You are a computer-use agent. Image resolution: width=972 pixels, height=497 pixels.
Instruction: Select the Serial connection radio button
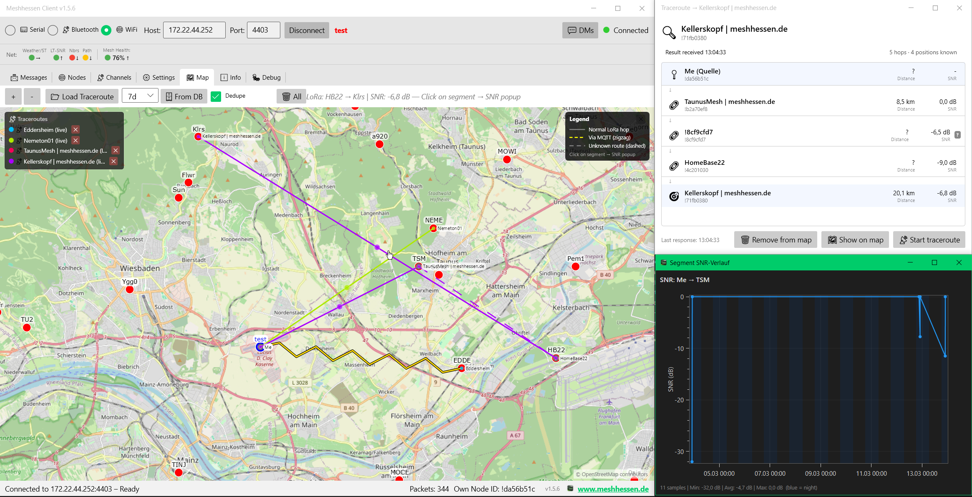tap(10, 30)
